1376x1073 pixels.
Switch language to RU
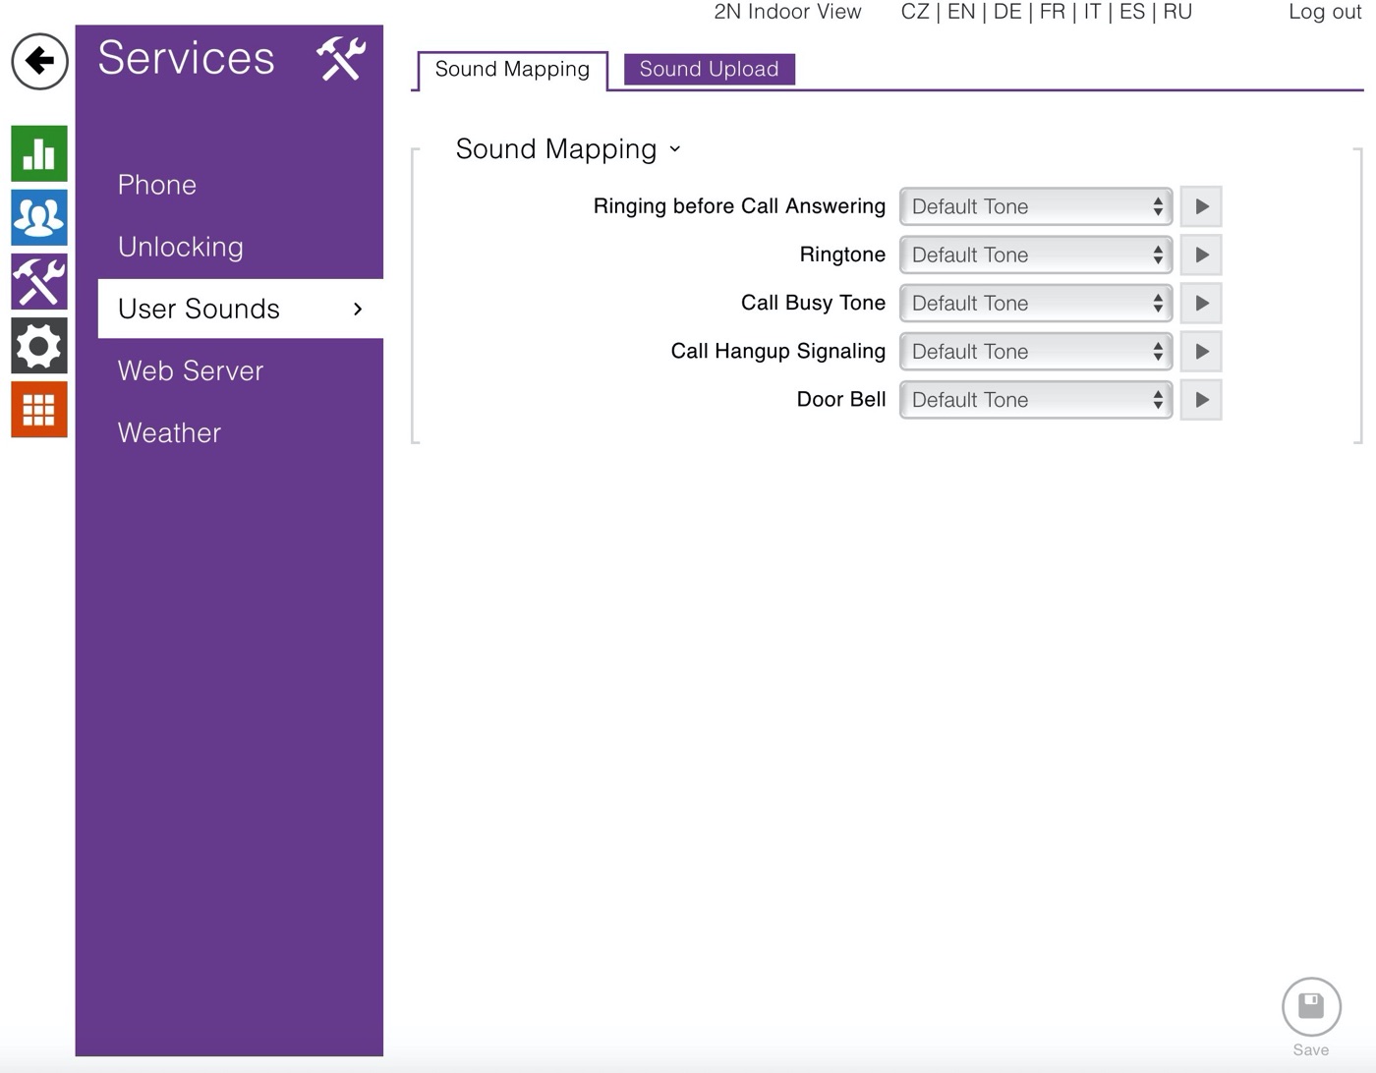point(1177,12)
